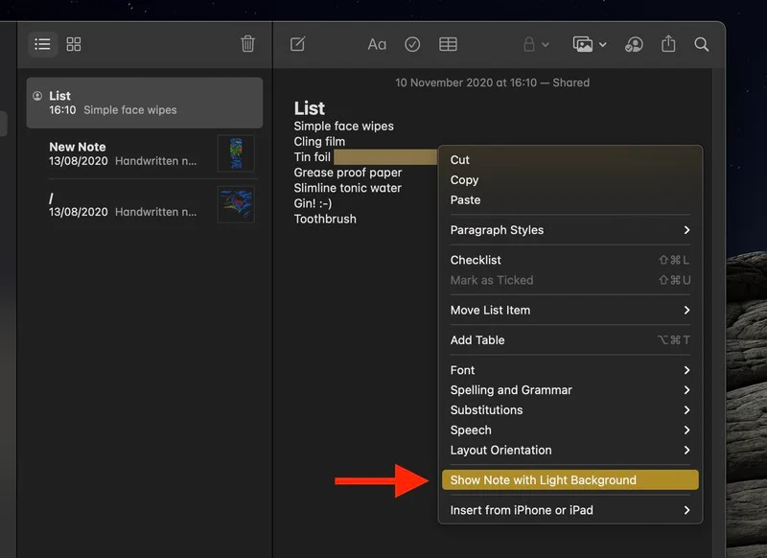This screenshot has height=558, width=767.
Task: Click the share icon in the toolbar
Action: pos(669,44)
